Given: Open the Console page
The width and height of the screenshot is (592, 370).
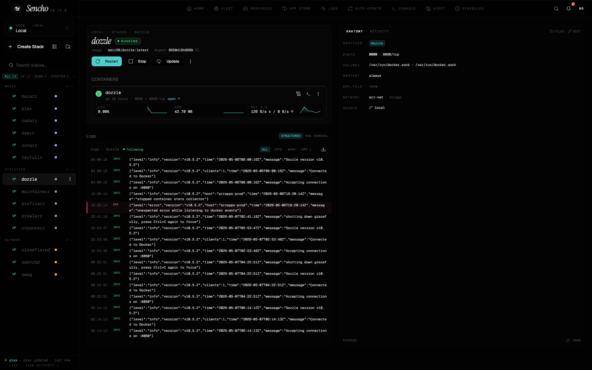Looking at the screenshot, I should (x=403, y=9).
